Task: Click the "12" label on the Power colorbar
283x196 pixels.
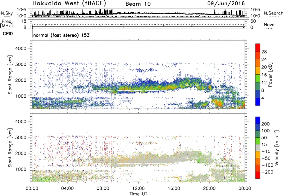Action: (264, 83)
